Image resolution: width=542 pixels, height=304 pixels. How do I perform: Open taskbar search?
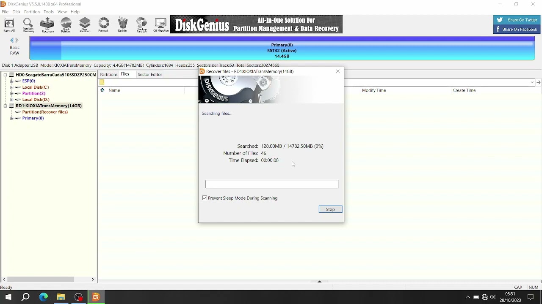point(25,297)
